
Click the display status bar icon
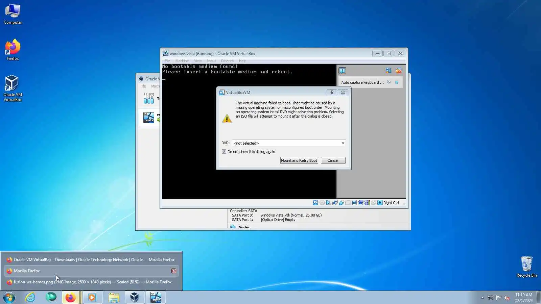(x=354, y=203)
